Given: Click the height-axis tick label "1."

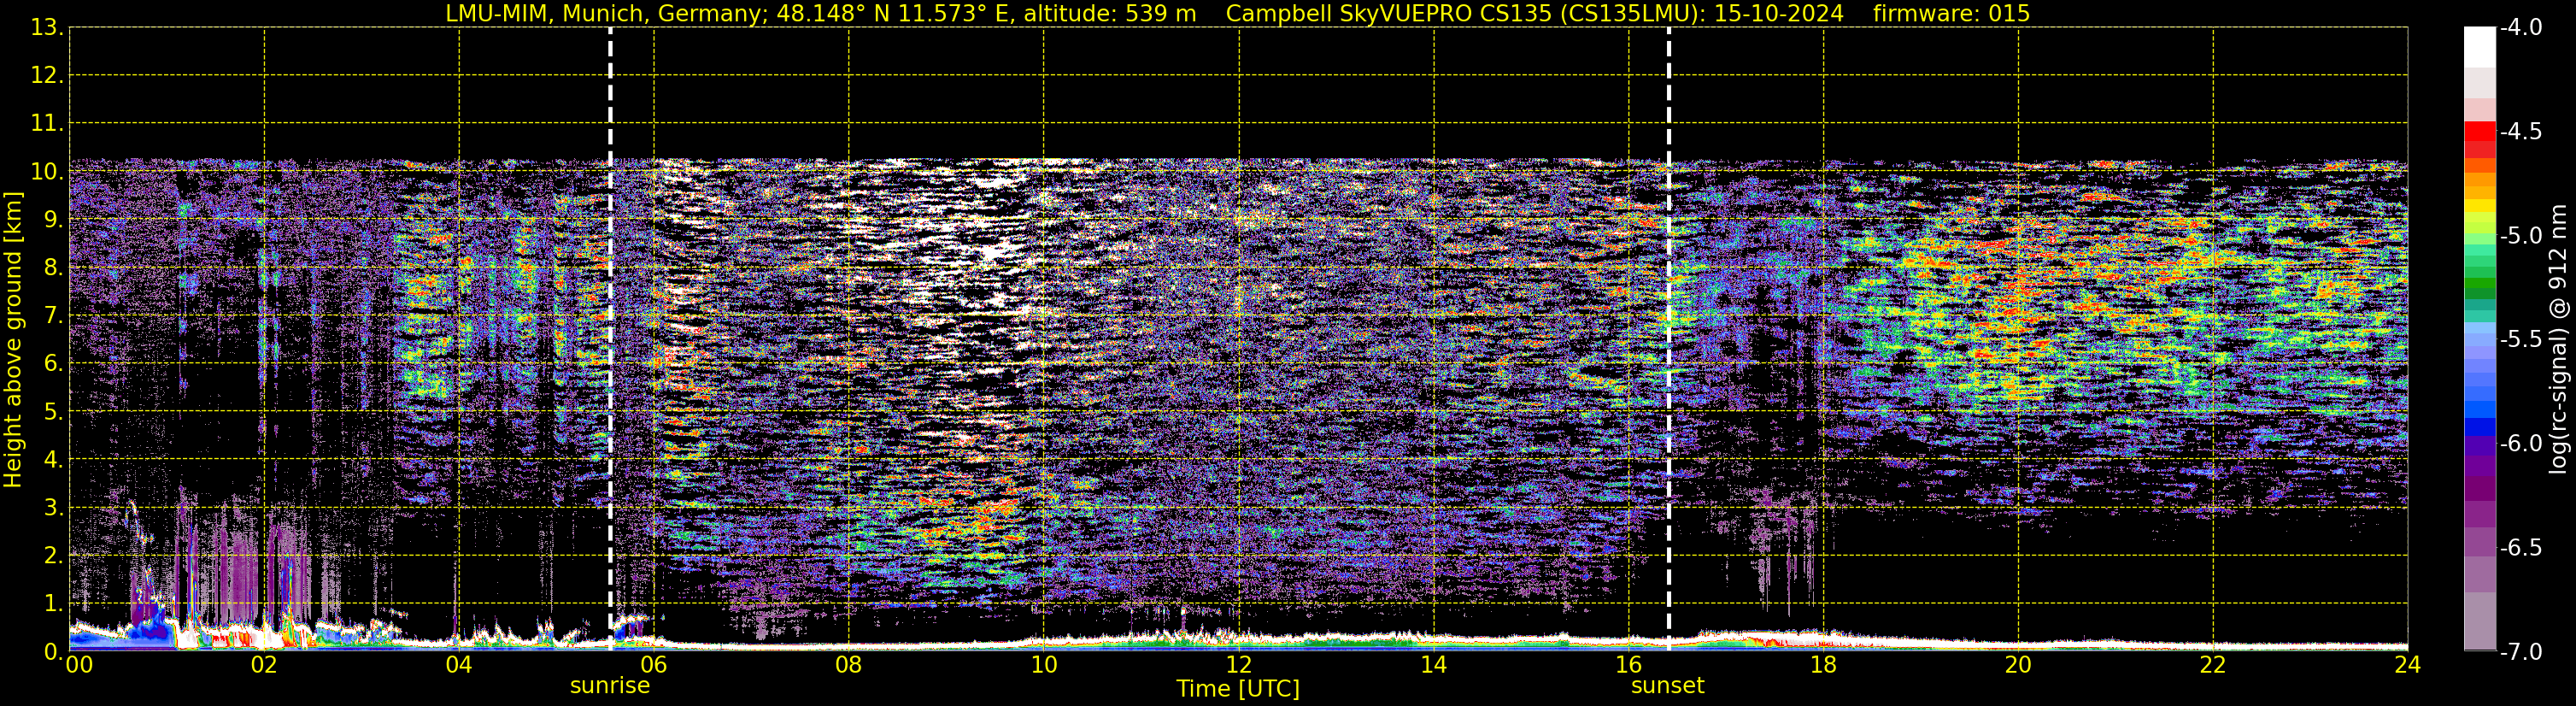Looking at the screenshot, I should coord(53,604).
